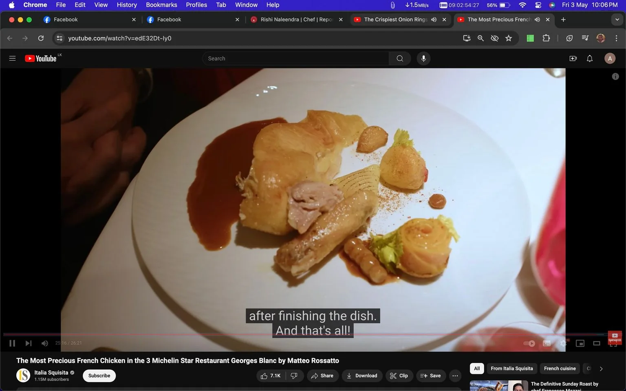Search with your voice microphone

pyautogui.click(x=423, y=58)
